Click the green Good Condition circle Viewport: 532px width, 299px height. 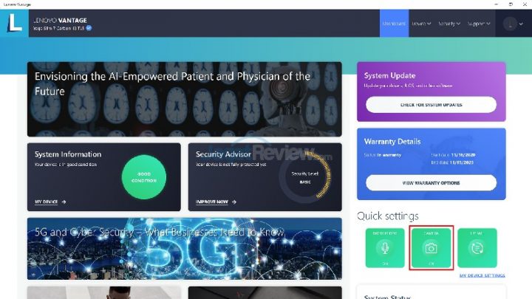pyautogui.click(x=144, y=177)
